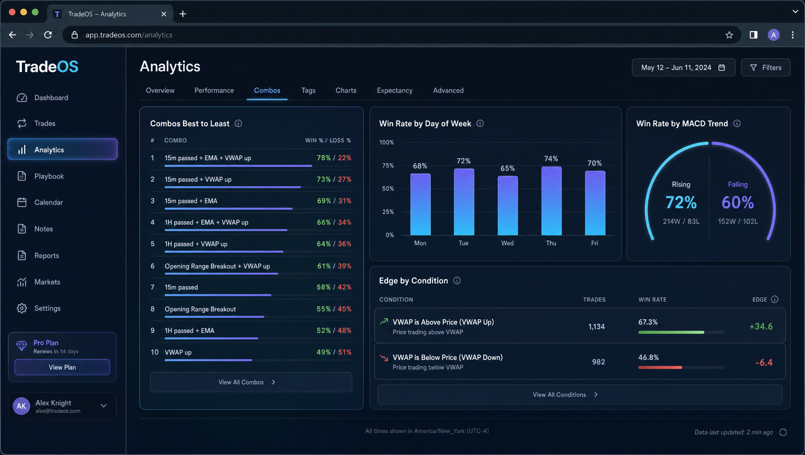Click the Wed bar in the win rate chart

(x=507, y=206)
